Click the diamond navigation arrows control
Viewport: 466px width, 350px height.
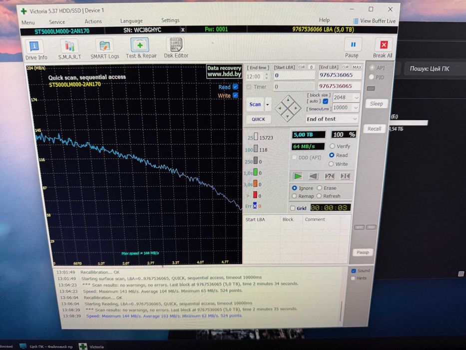(x=288, y=108)
